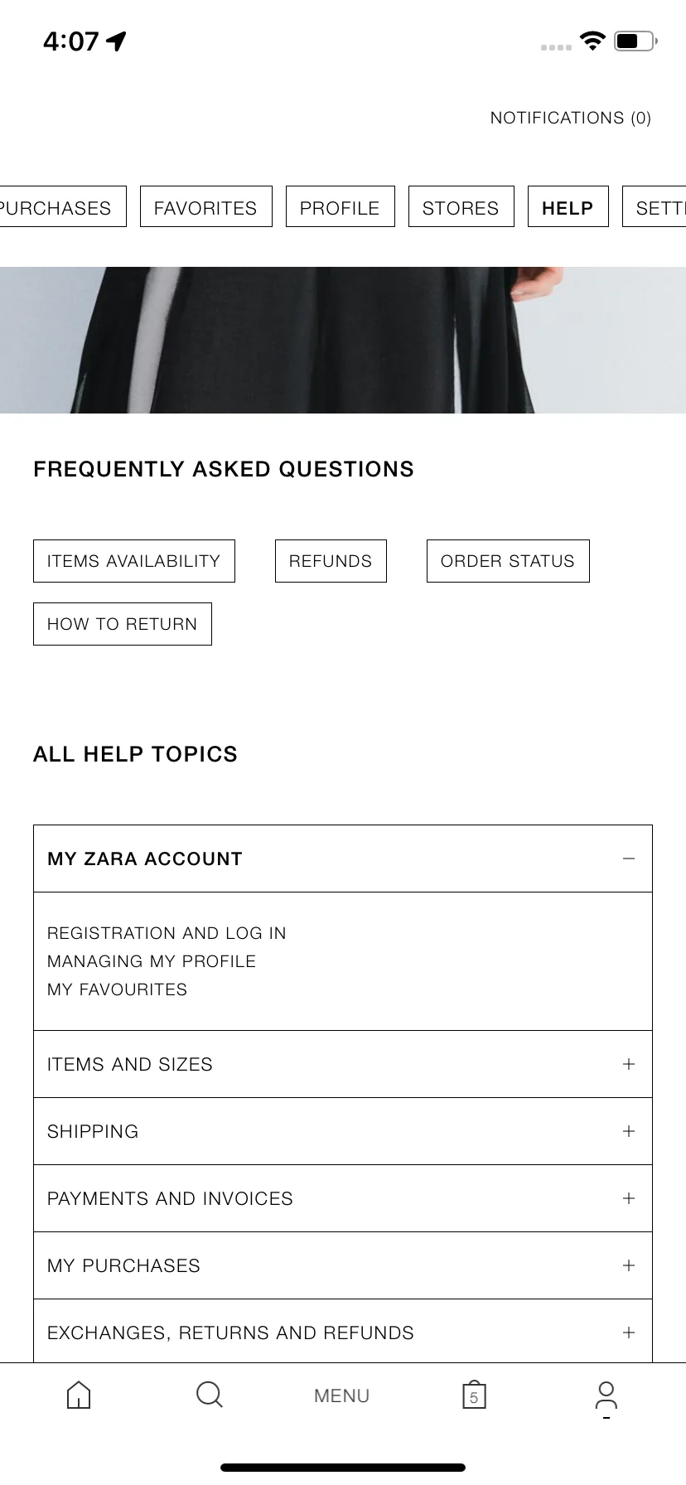
Task: Tap the account profile icon
Action: tap(606, 1396)
